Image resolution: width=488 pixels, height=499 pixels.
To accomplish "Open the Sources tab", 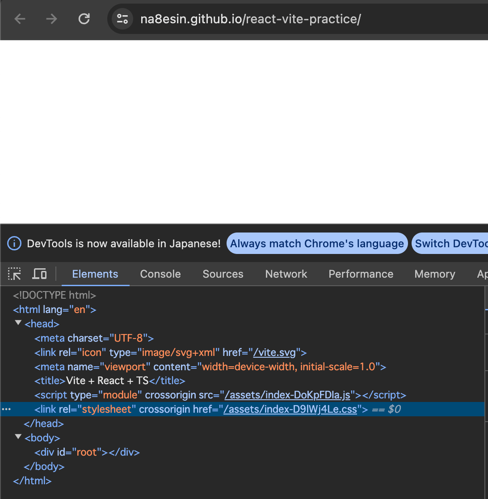I will [223, 274].
